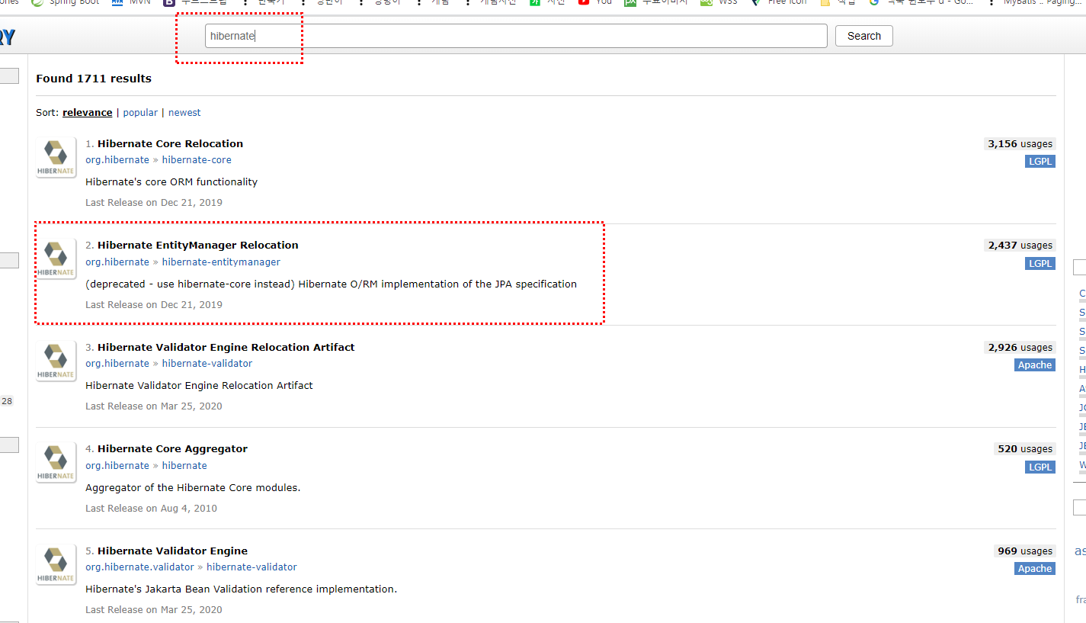Open the YouTube bookmark icon
This screenshot has width=1086, height=623.
coord(584,2)
